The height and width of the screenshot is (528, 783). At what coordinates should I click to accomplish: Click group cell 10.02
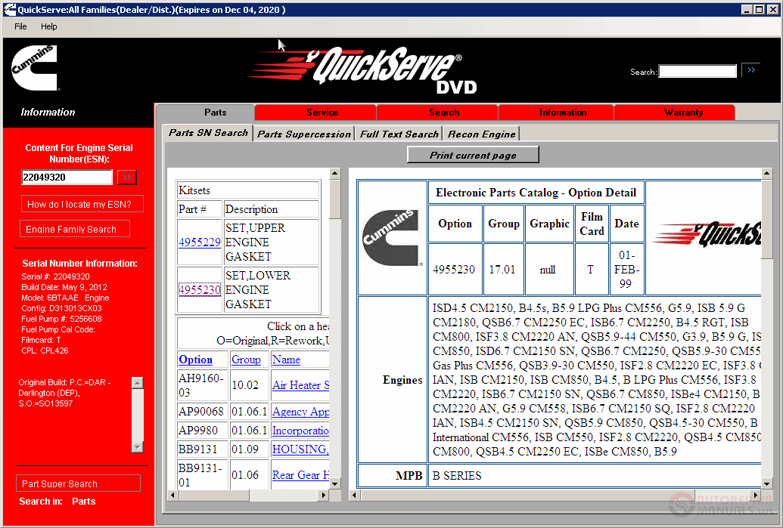pos(249,385)
